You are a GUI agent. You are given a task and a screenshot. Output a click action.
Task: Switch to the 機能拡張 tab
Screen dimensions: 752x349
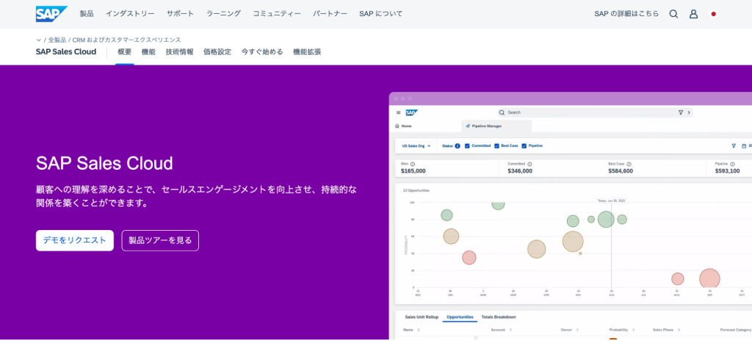tap(307, 52)
